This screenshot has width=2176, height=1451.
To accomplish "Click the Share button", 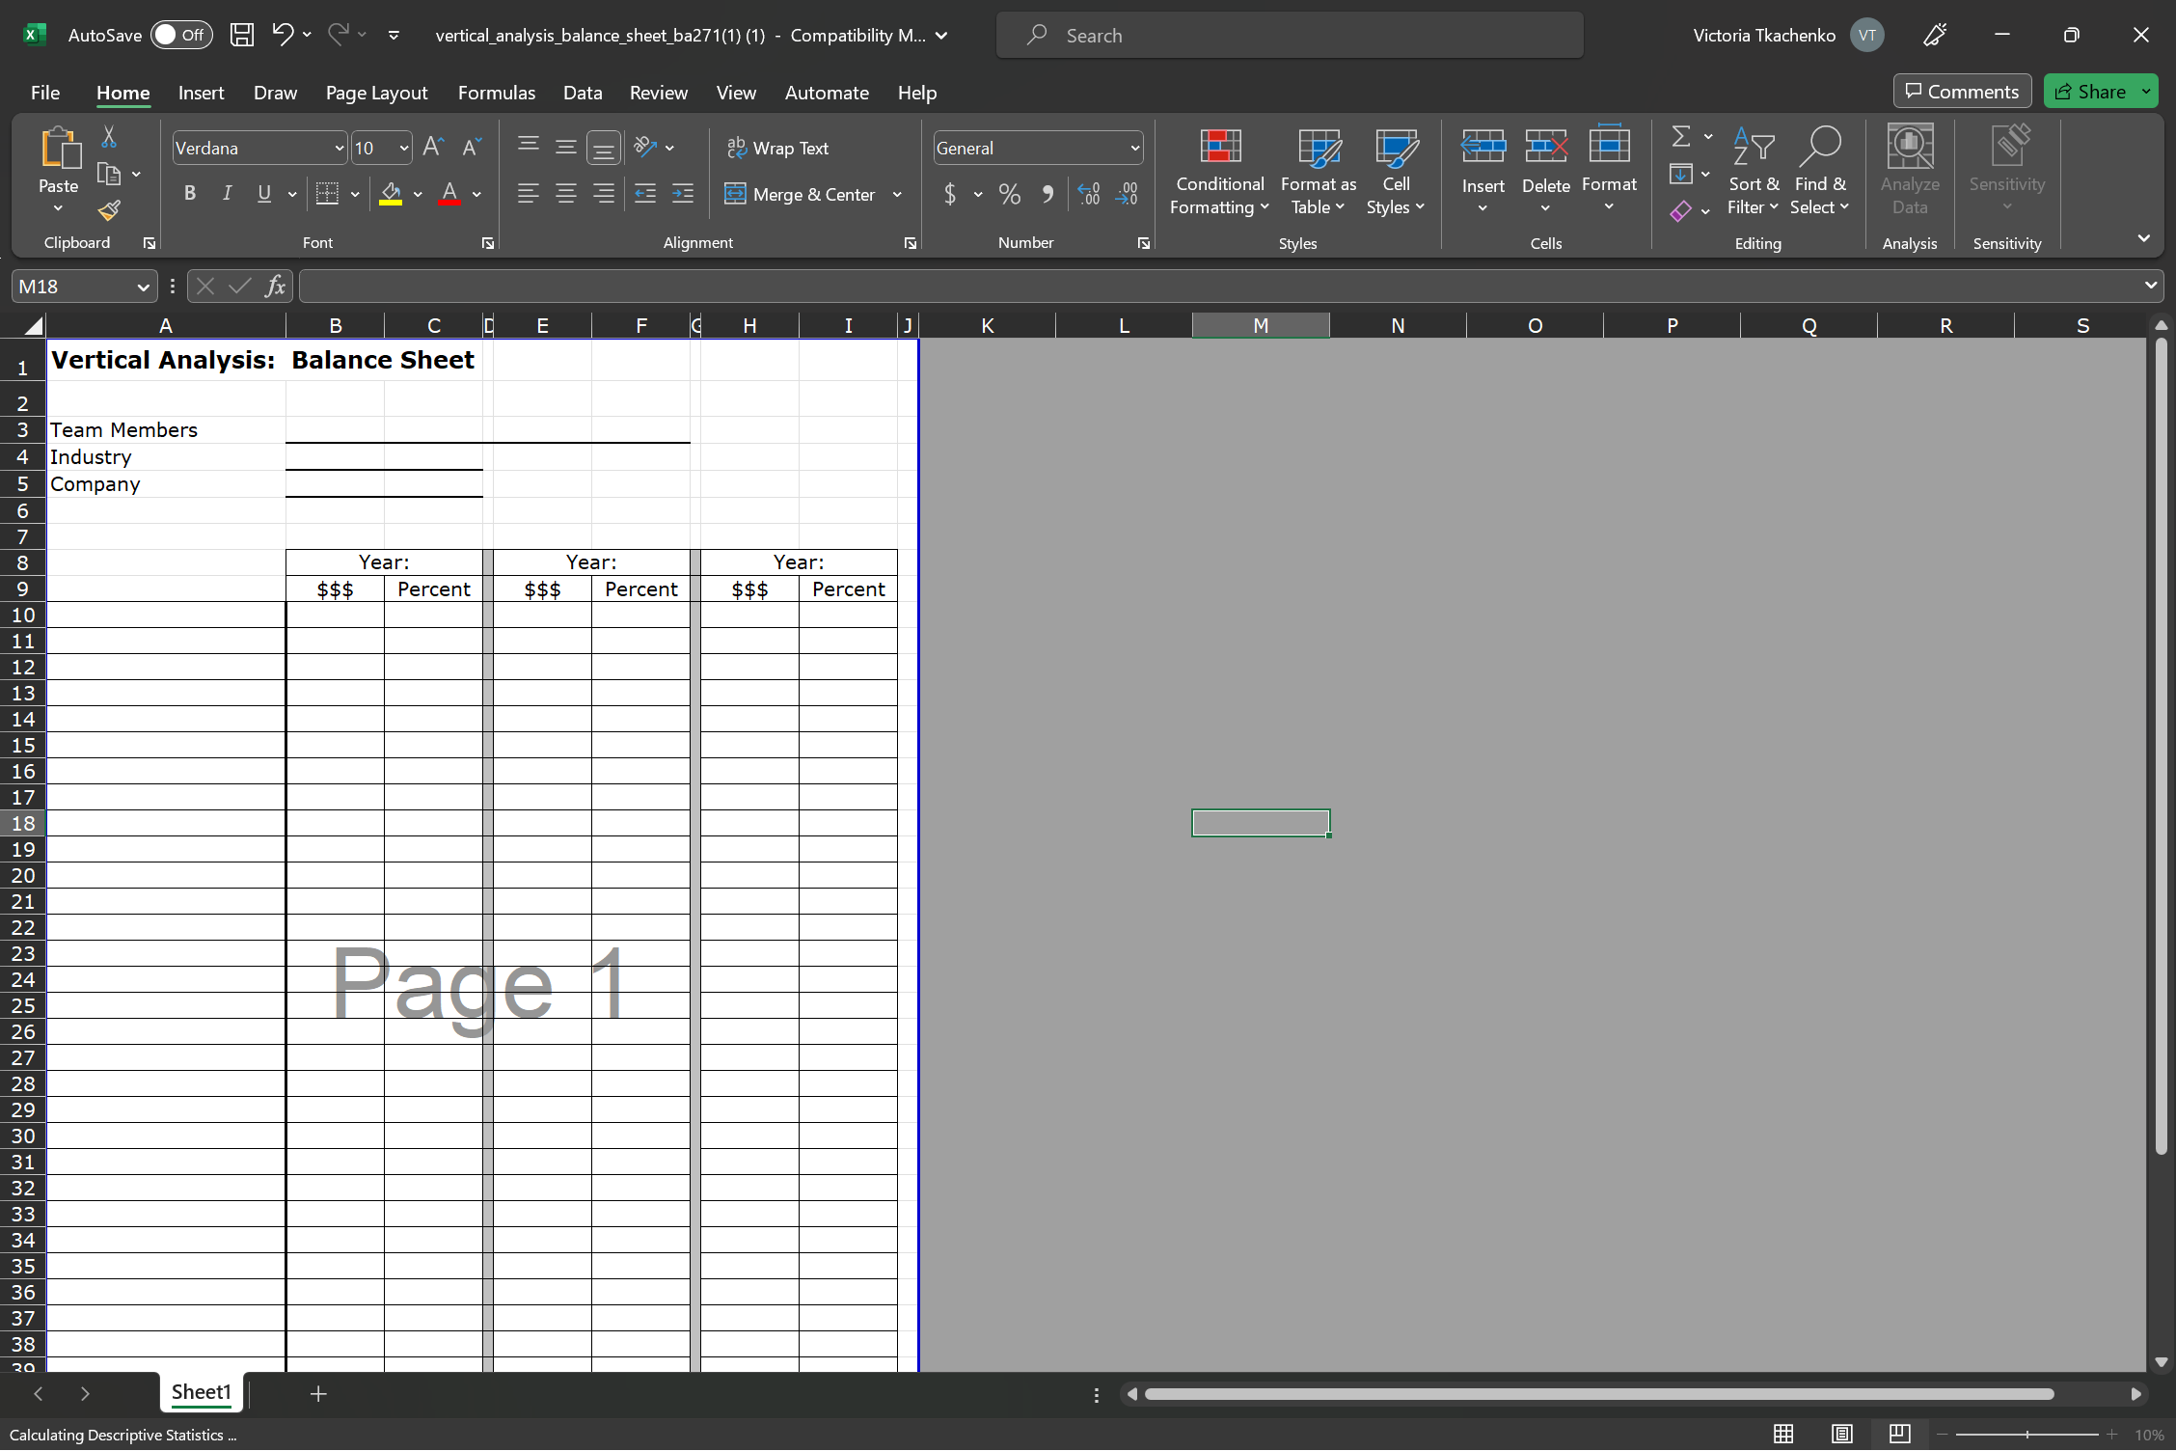I will (2090, 92).
